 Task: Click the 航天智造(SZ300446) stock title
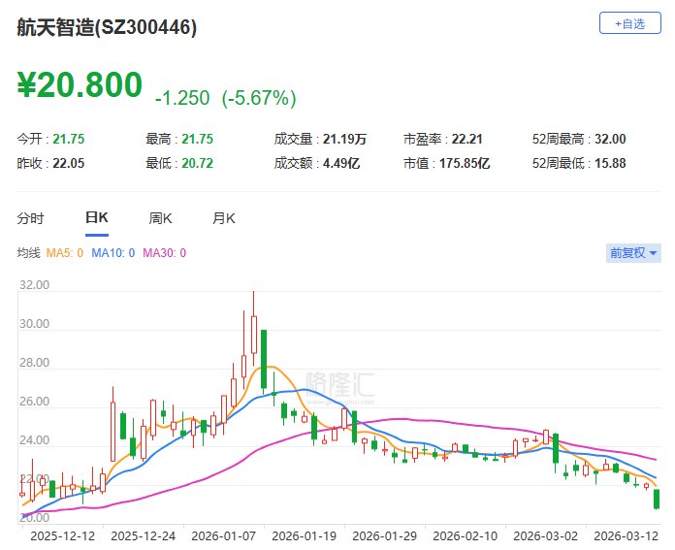tap(107, 27)
